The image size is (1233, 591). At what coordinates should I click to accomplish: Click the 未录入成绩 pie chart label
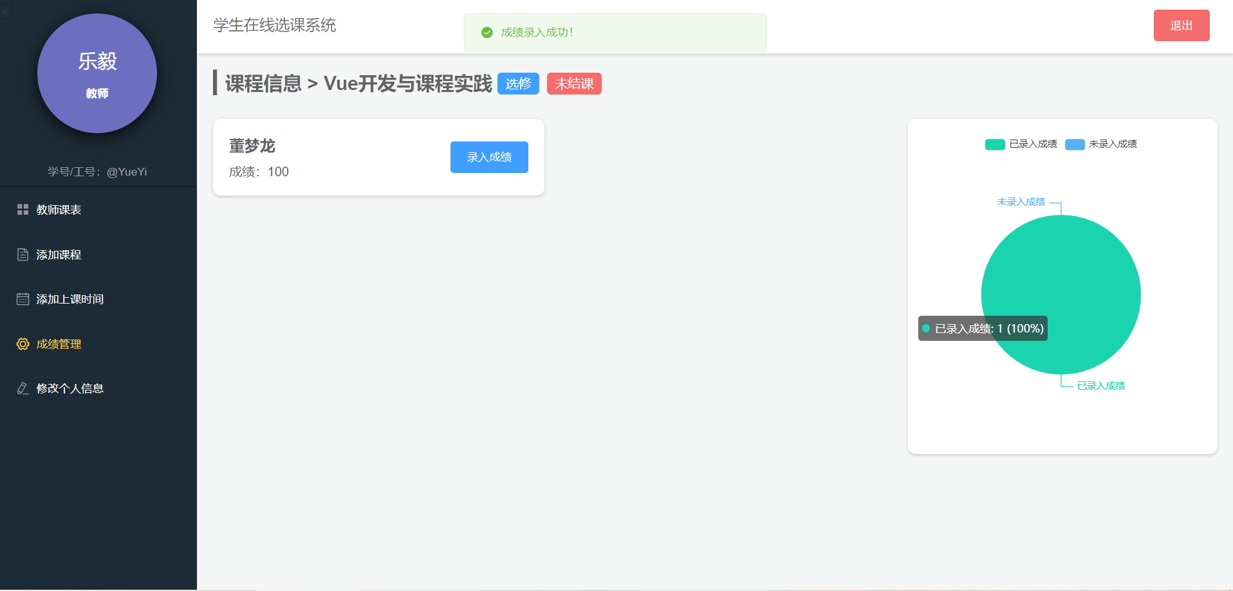1021,202
